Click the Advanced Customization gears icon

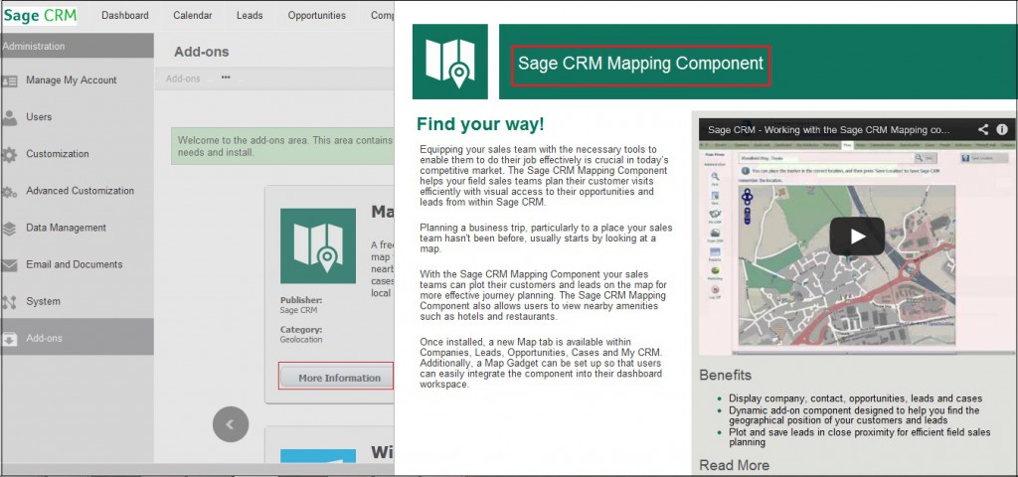(x=9, y=192)
